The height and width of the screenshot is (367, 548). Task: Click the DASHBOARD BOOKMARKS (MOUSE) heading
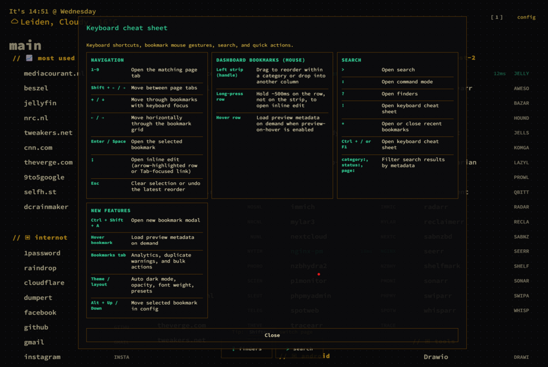point(260,60)
